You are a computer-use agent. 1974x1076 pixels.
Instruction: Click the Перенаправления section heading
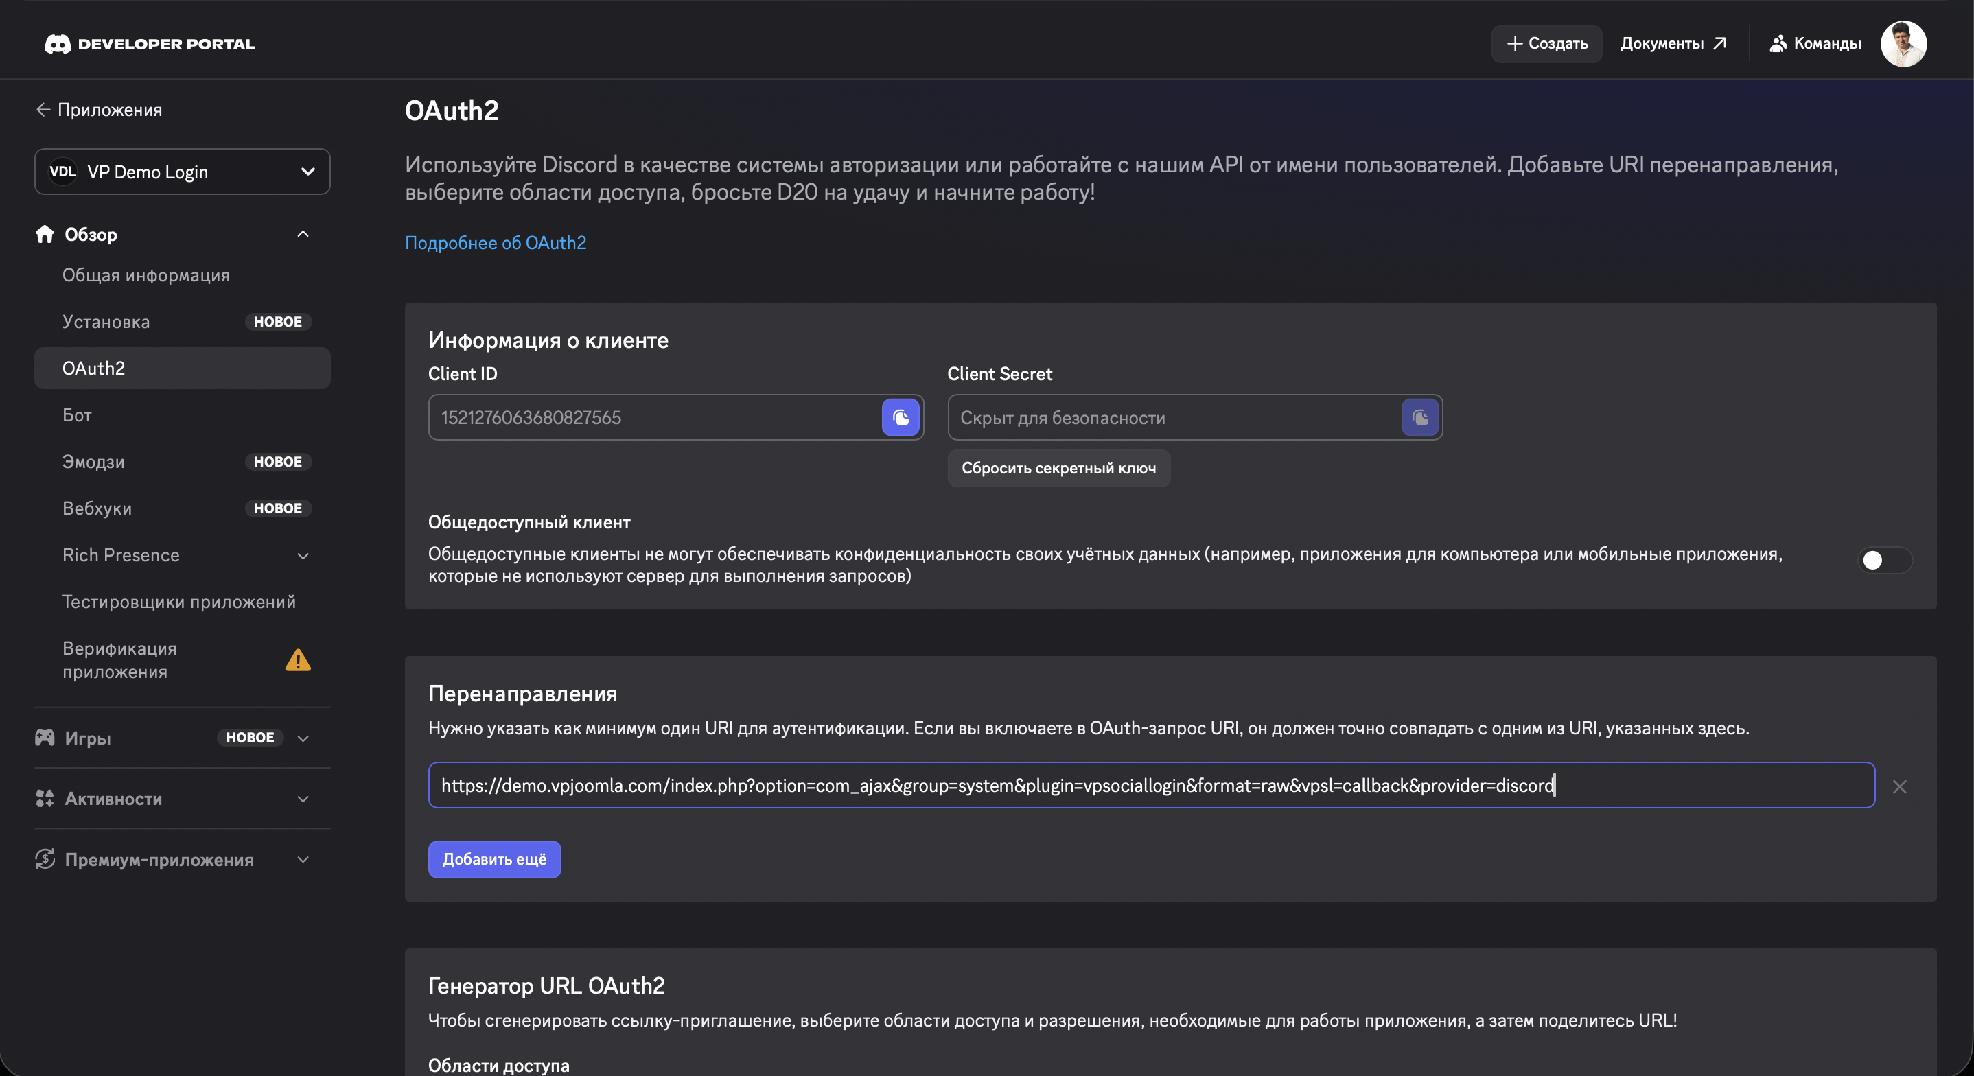522,694
